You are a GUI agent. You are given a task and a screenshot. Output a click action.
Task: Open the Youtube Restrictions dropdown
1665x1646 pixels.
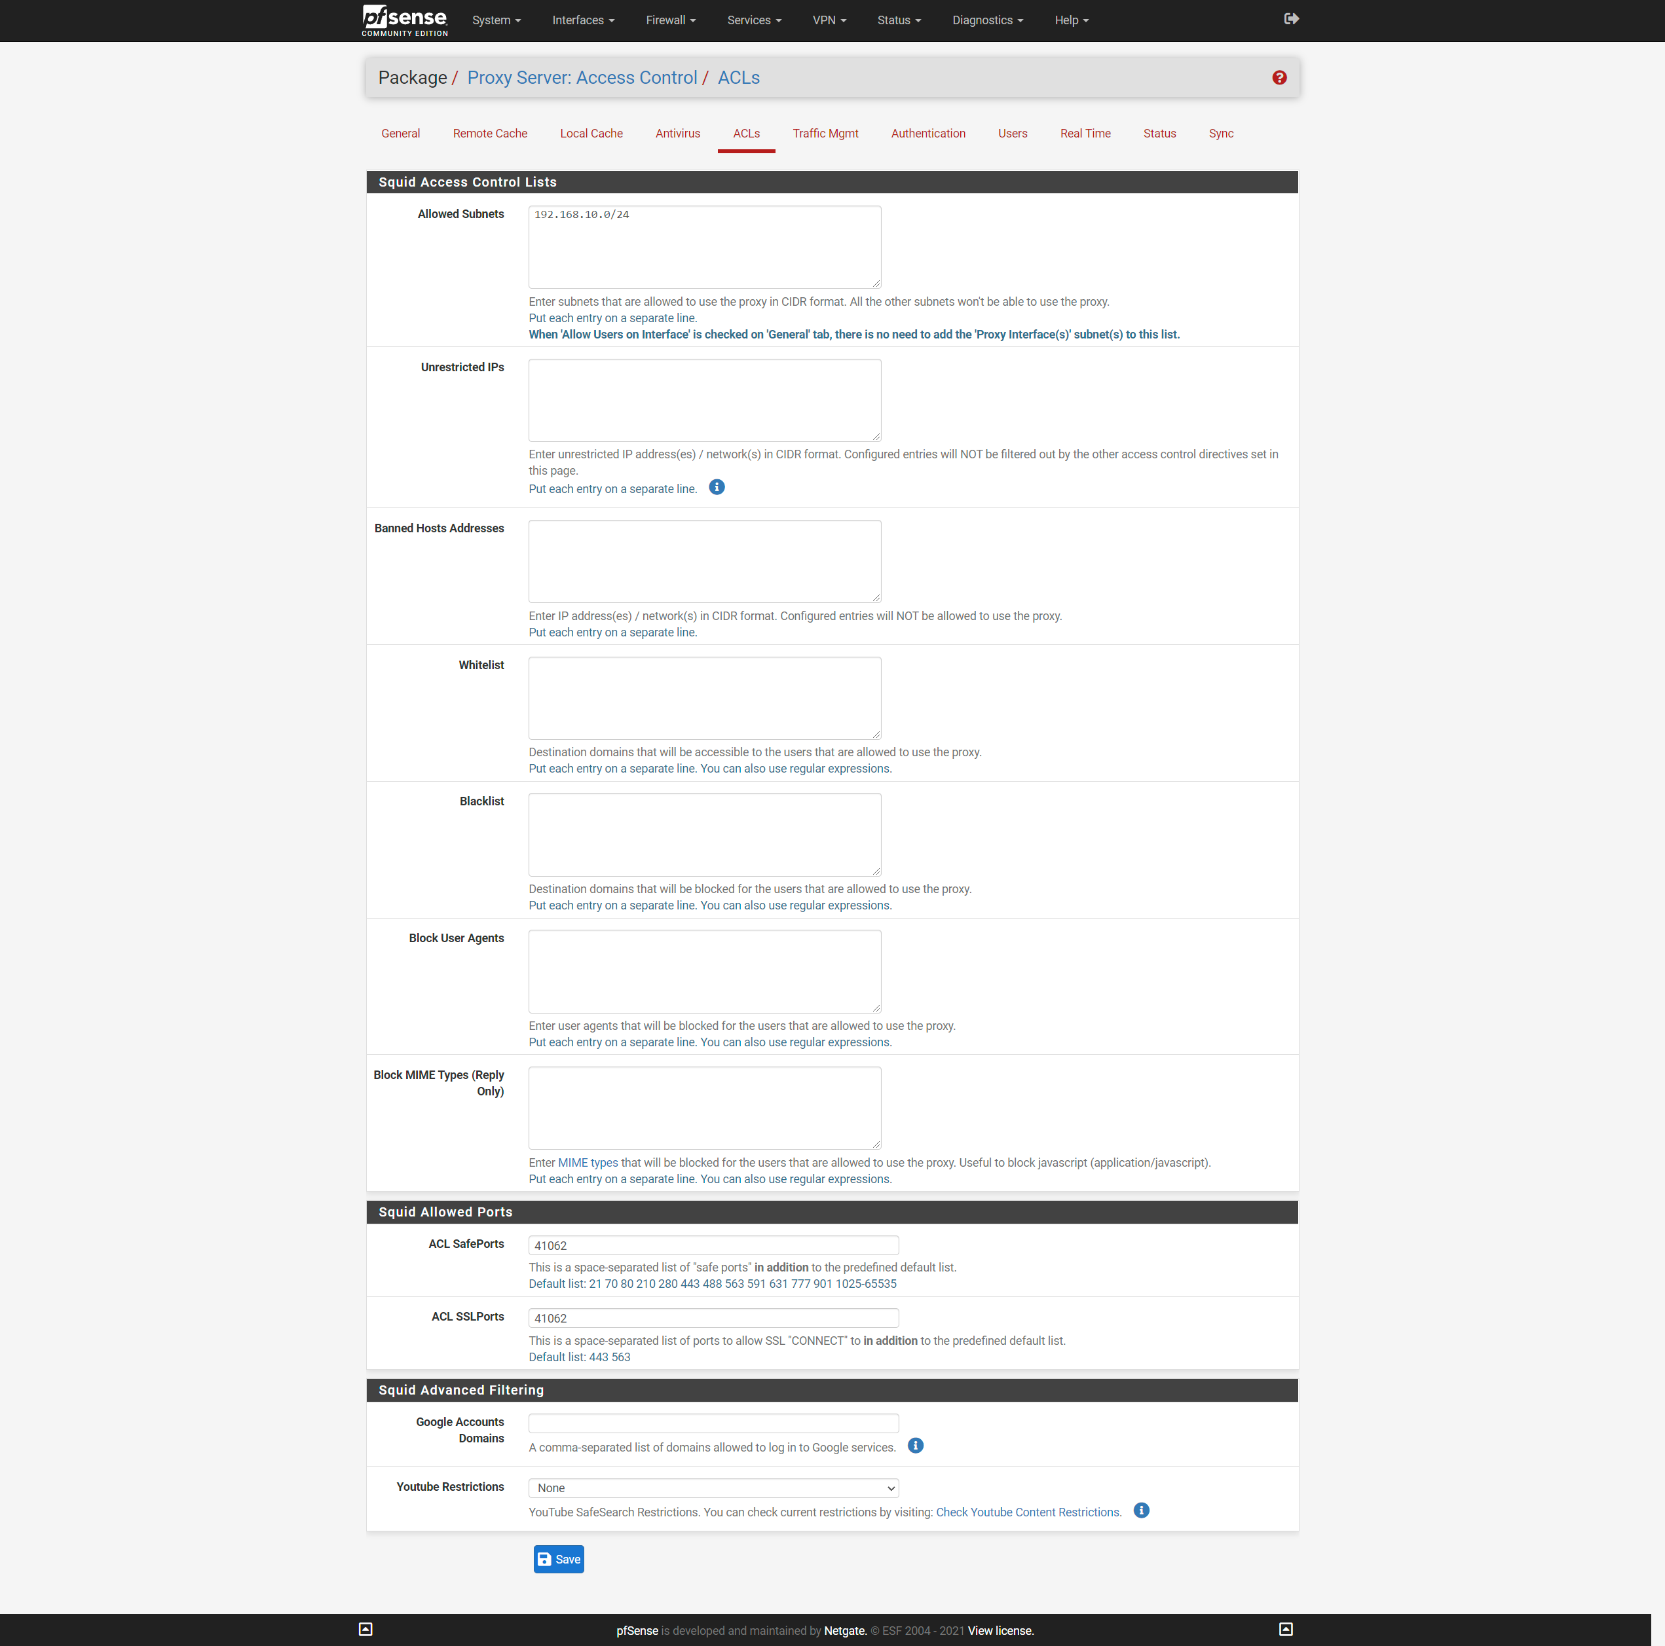[x=713, y=1488]
